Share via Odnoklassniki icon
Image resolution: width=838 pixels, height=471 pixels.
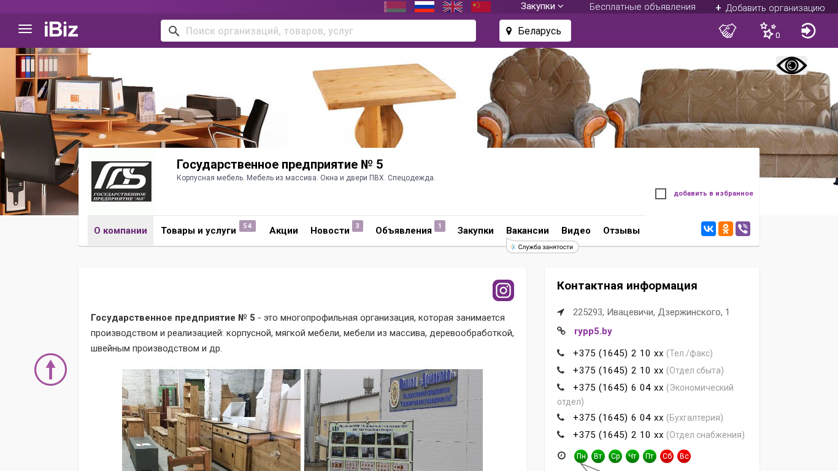pos(726,229)
